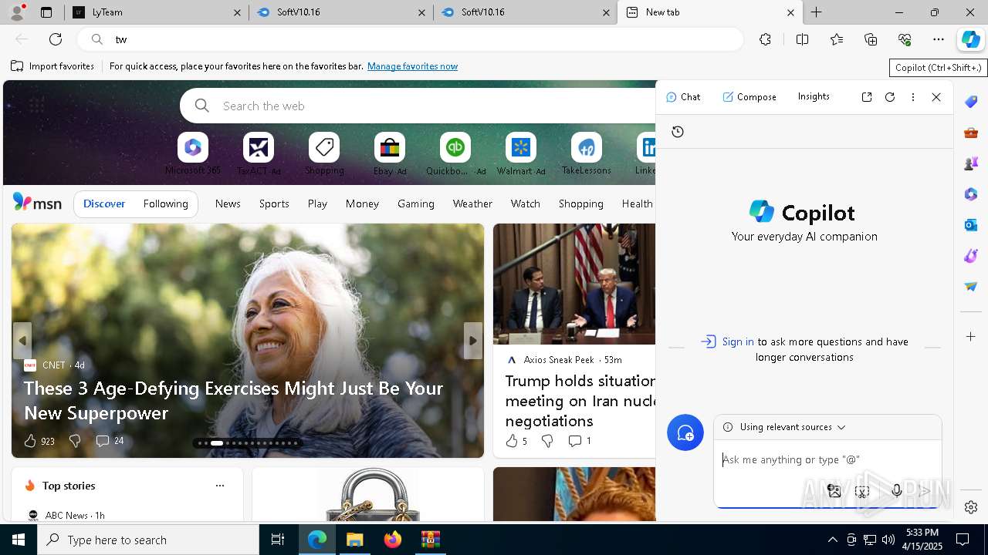Open Settings and more ellipsis menu
The height and width of the screenshot is (555, 988).
tap(939, 39)
